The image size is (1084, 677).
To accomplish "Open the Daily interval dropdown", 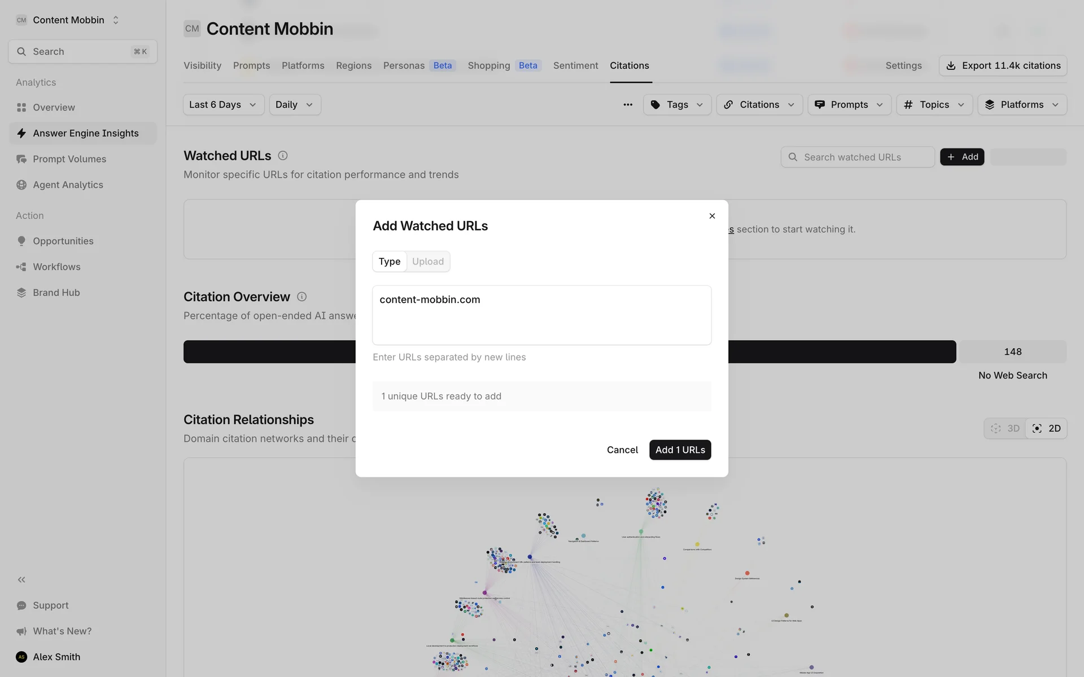I will pos(294,105).
